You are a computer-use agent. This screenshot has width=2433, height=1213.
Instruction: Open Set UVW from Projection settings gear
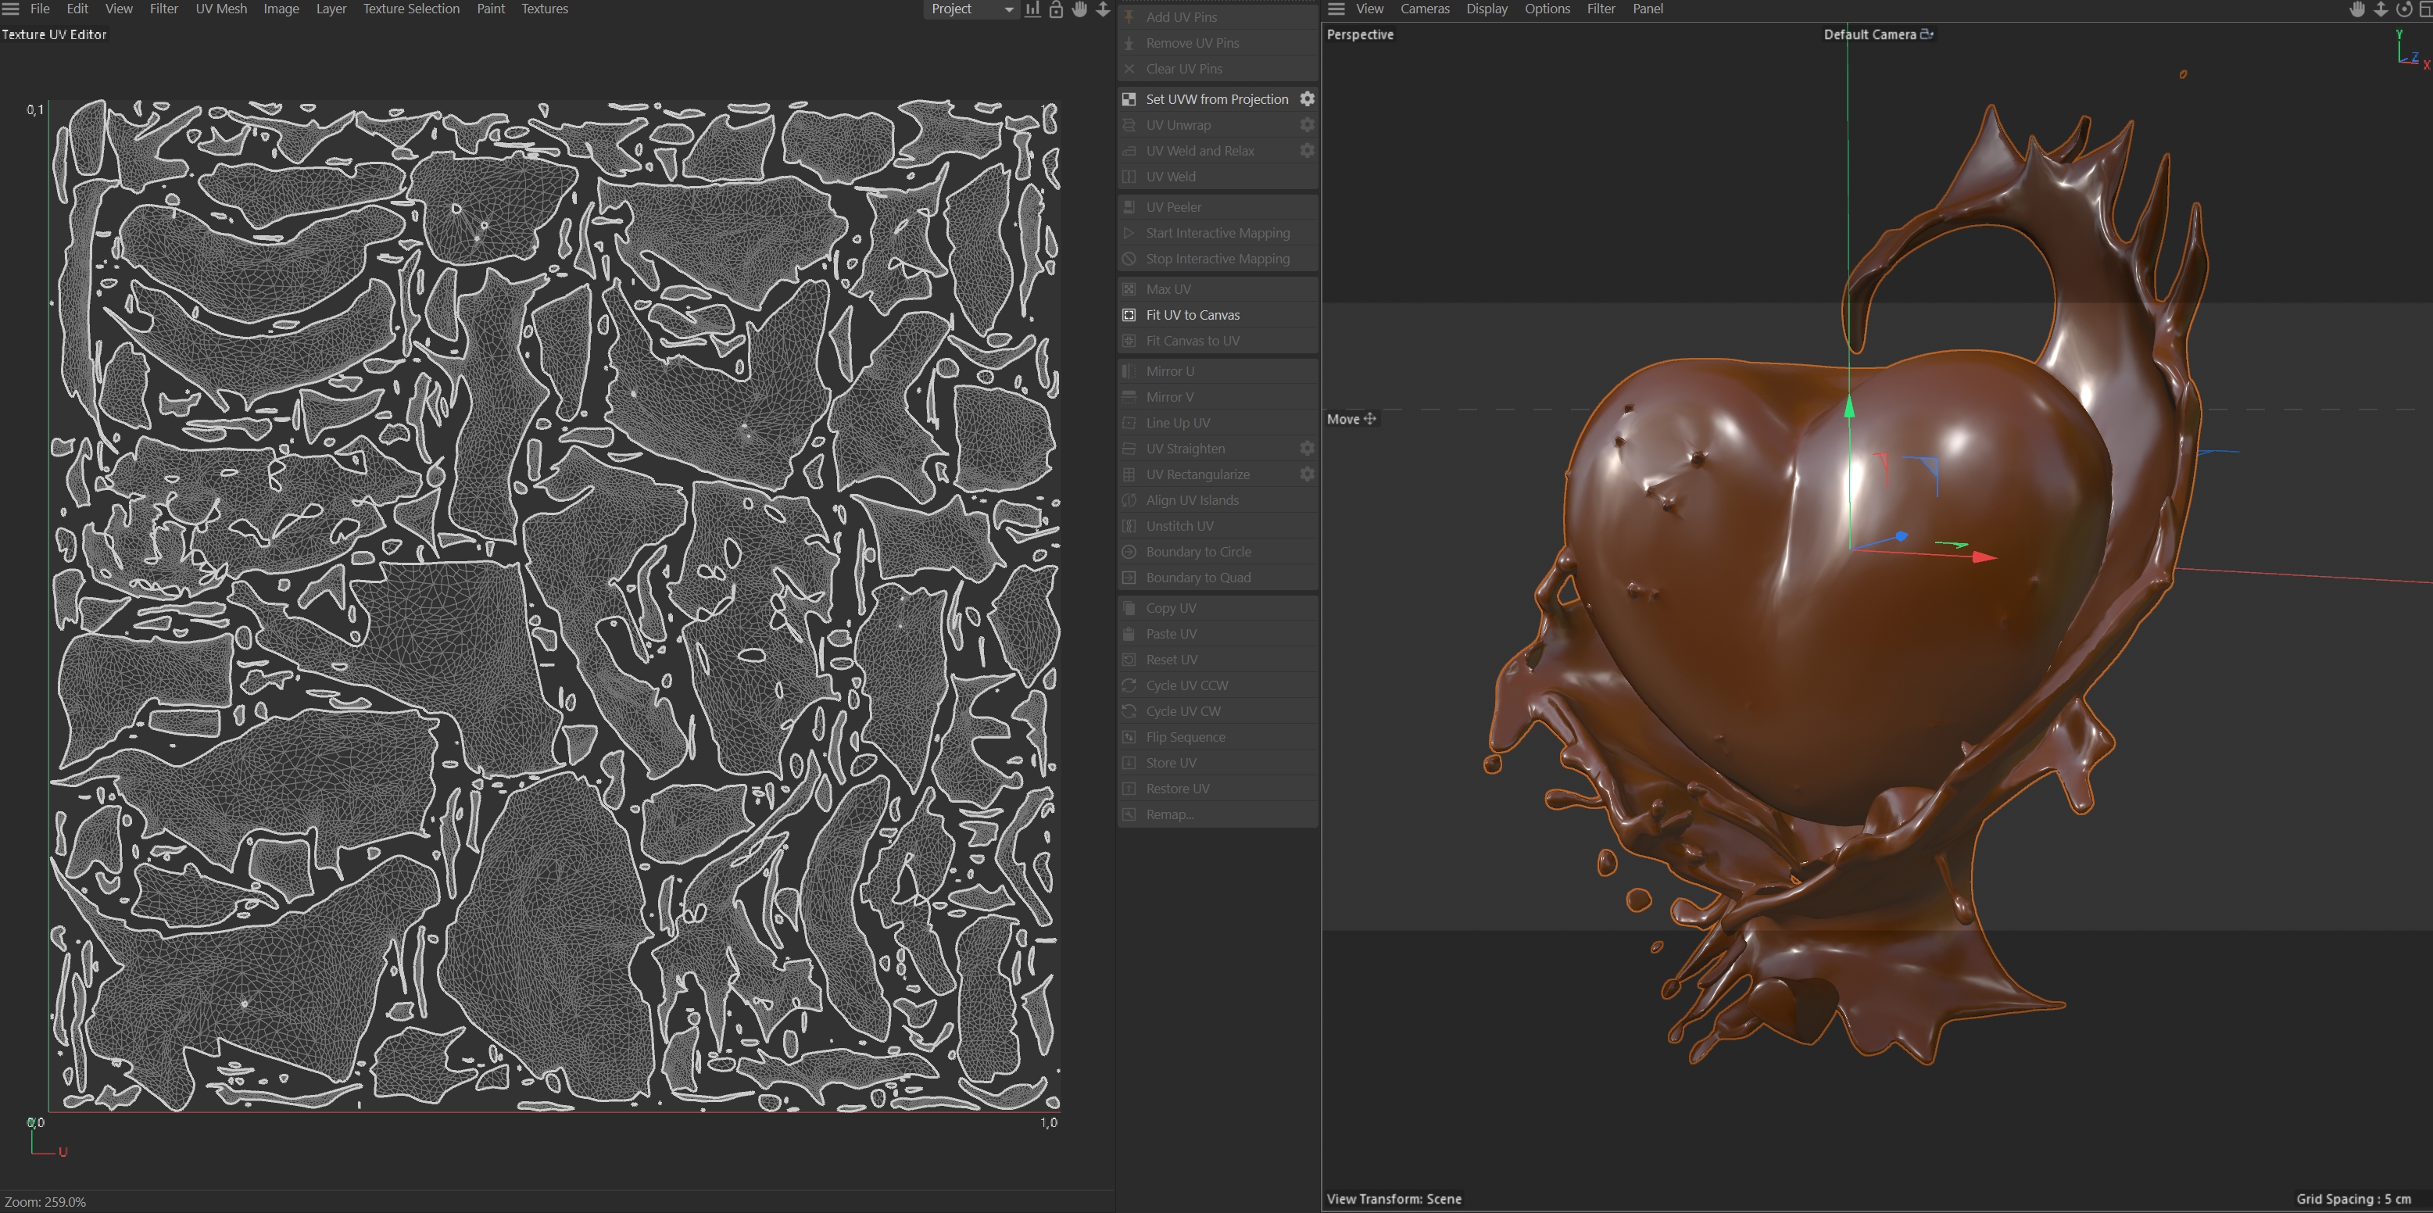(1308, 99)
